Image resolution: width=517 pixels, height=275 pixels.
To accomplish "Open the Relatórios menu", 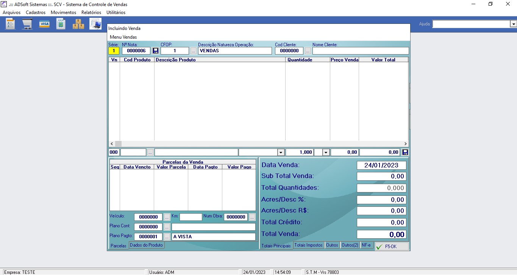I will 91,12.
